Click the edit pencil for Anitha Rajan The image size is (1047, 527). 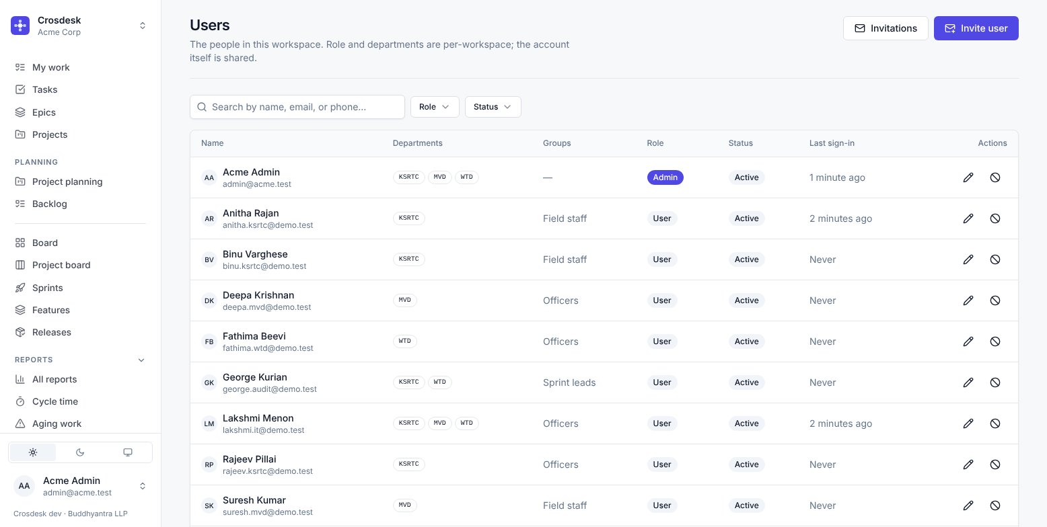pos(968,218)
